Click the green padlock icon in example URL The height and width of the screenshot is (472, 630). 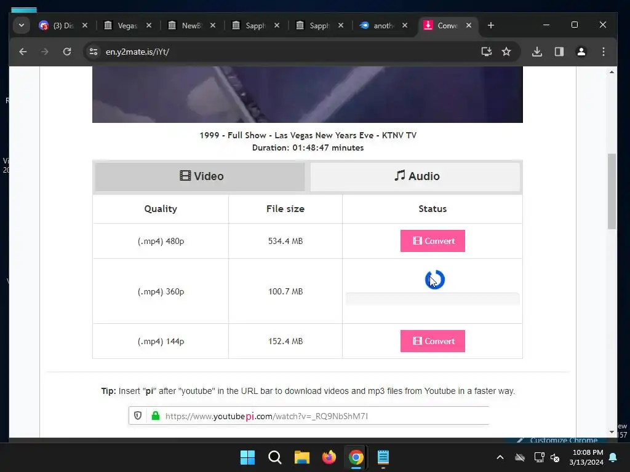click(156, 416)
